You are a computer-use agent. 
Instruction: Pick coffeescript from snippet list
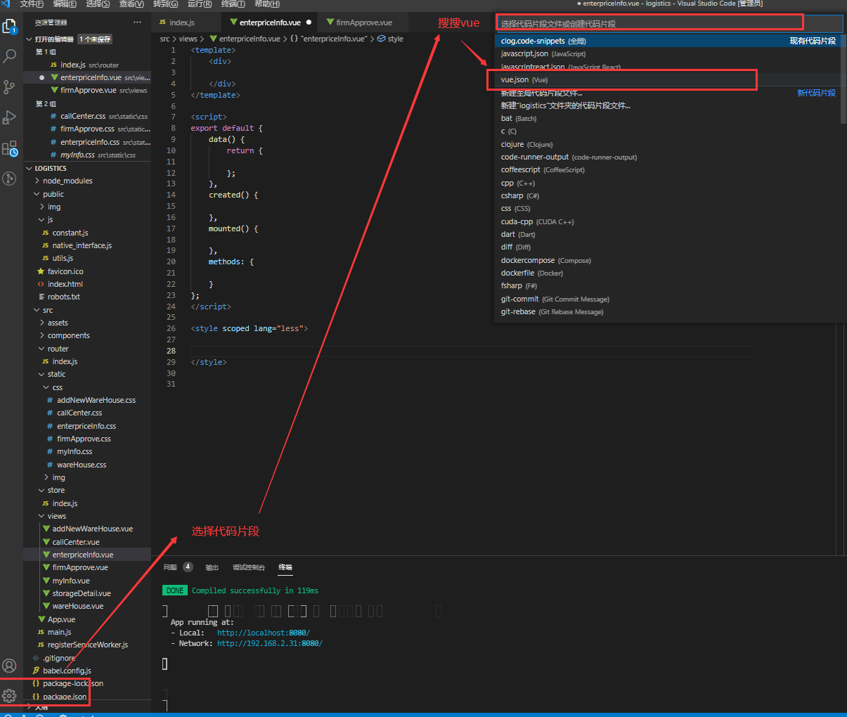(x=668, y=169)
